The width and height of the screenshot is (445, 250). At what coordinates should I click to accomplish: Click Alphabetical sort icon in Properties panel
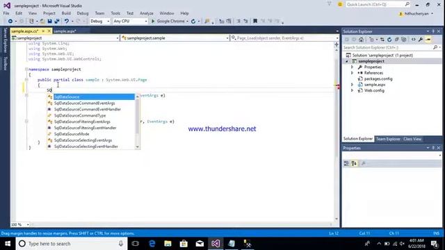354,164
